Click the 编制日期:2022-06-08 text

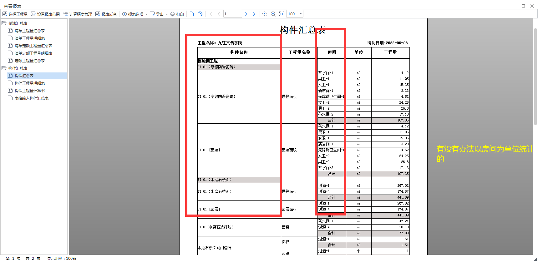coord(388,43)
